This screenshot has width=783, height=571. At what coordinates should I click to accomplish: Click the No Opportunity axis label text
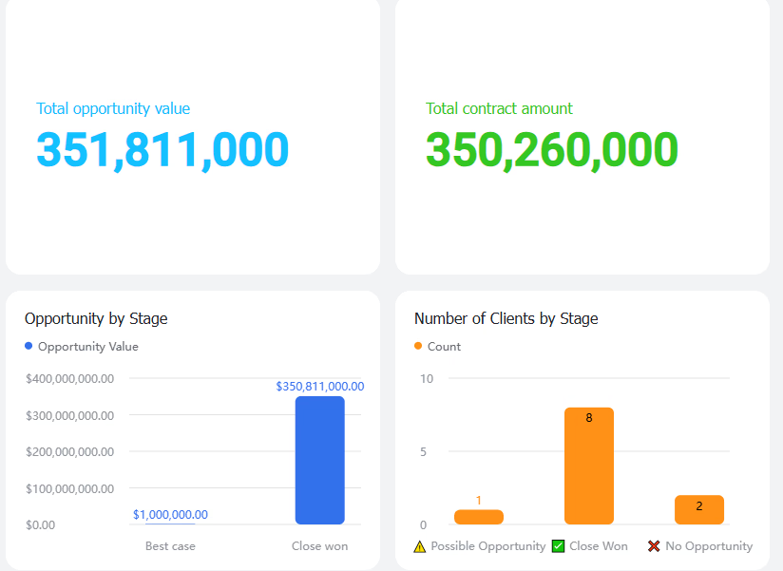tap(709, 546)
